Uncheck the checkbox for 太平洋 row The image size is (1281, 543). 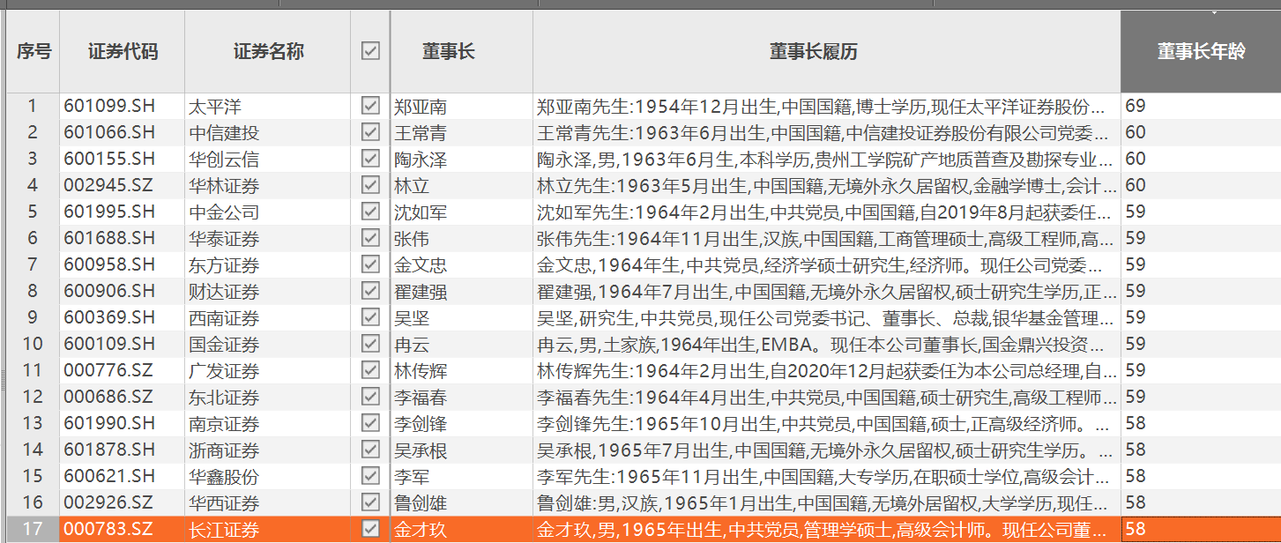[370, 106]
